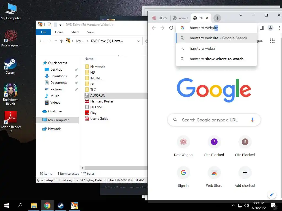Click the Windows Start button

pos(7,206)
